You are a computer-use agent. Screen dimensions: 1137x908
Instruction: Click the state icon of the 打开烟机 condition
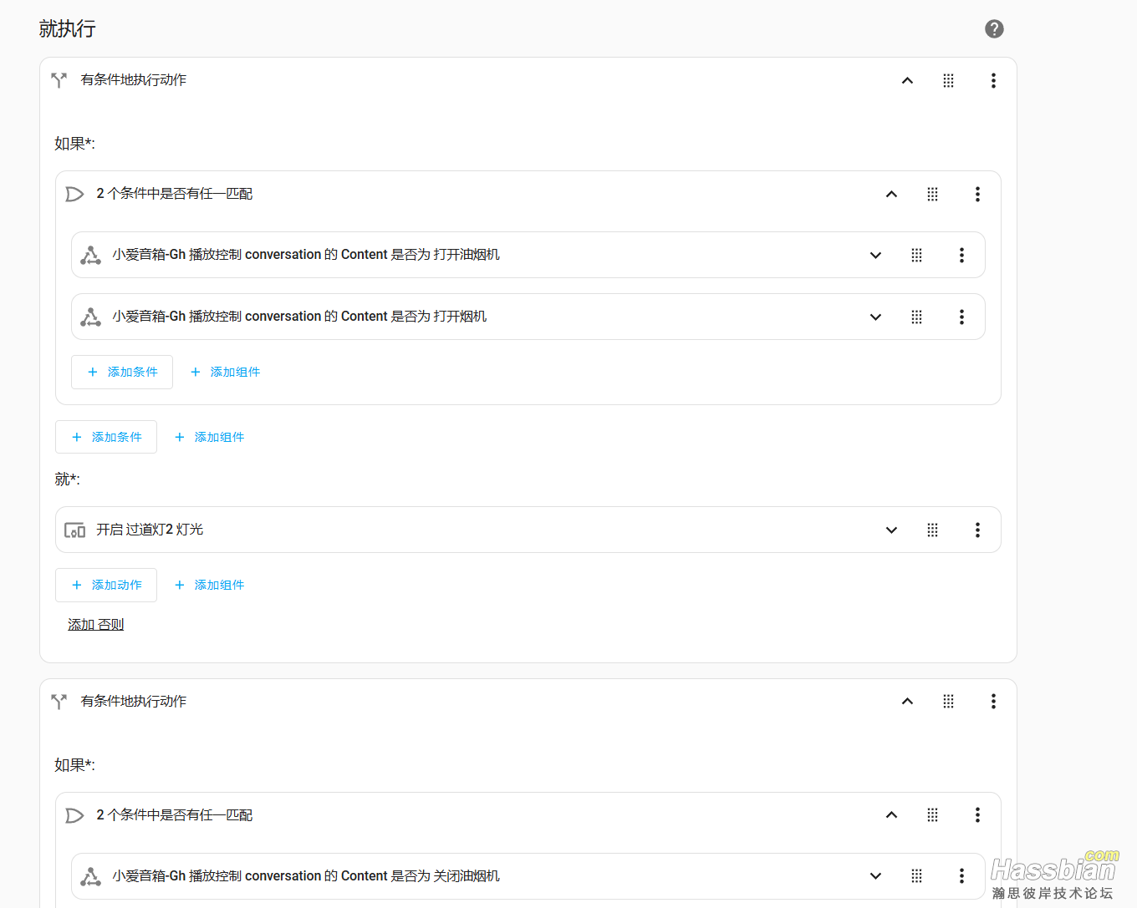(x=90, y=317)
